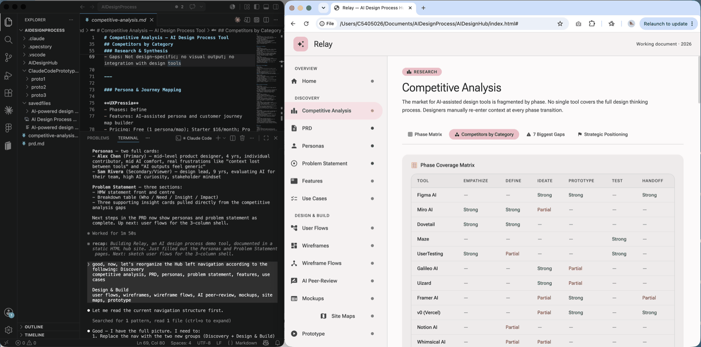Click the status dot beside PRD in Relay nav
This screenshot has width=701, height=347.
[372, 128]
